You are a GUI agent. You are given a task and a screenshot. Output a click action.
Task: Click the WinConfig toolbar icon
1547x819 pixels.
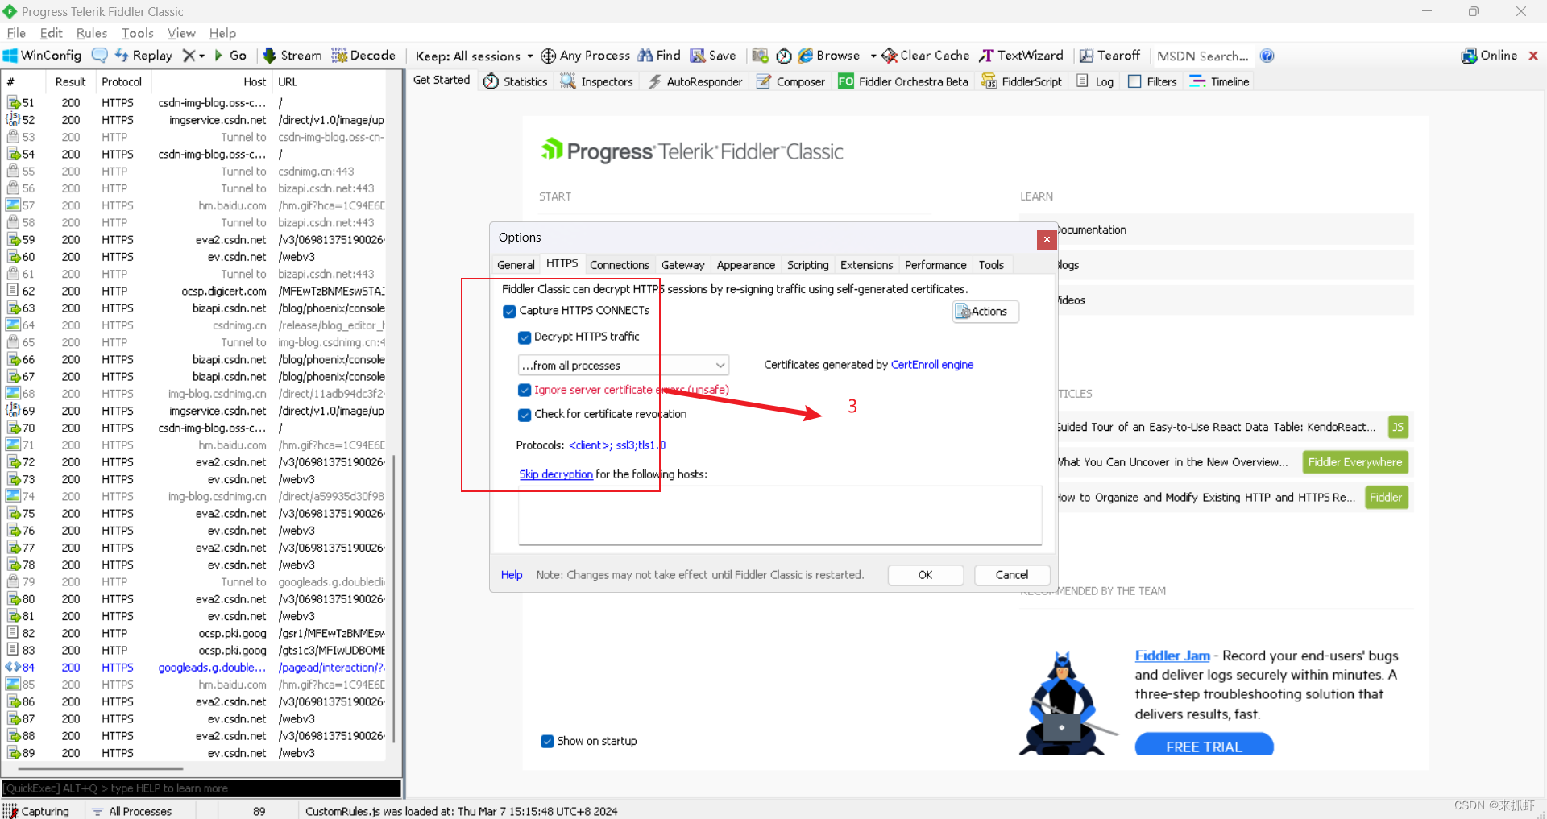(43, 56)
